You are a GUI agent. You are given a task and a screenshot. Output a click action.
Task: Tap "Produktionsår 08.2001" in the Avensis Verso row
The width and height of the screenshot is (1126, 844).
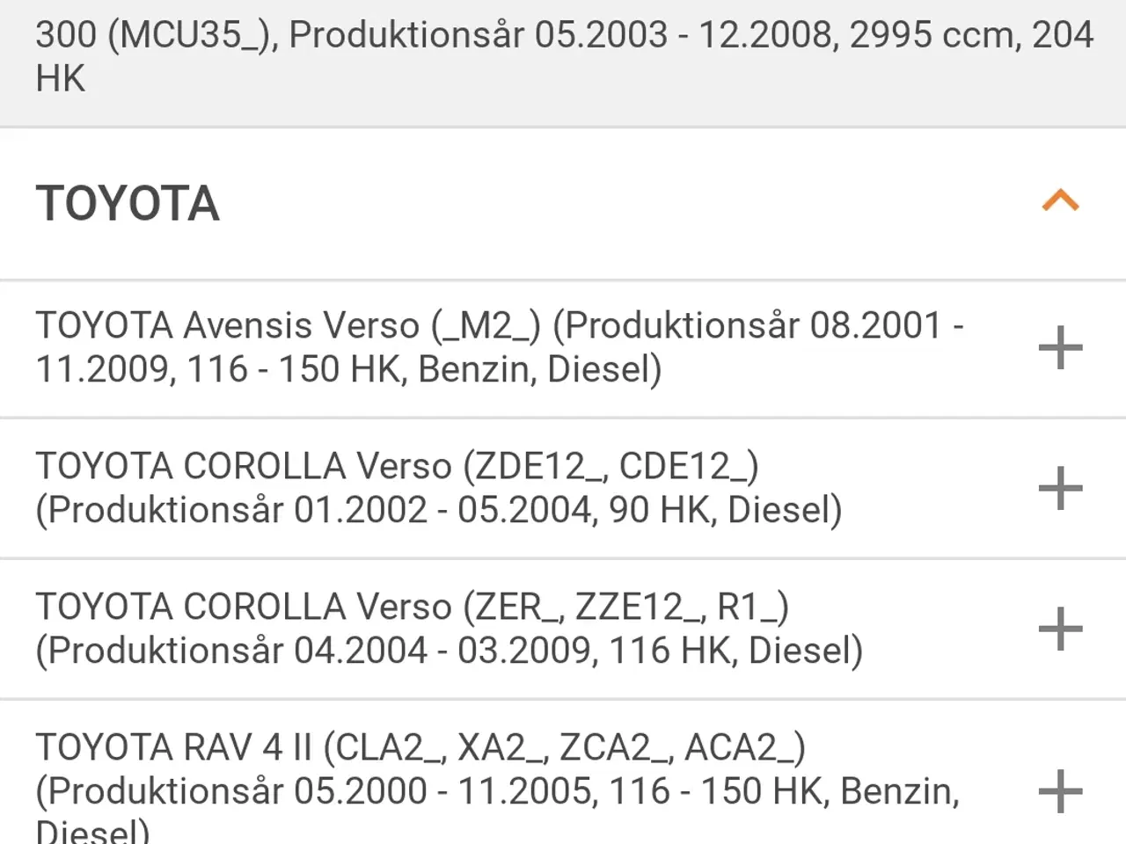click(753, 326)
